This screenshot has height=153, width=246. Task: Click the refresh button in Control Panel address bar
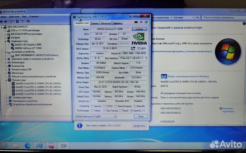coord(198,18)
